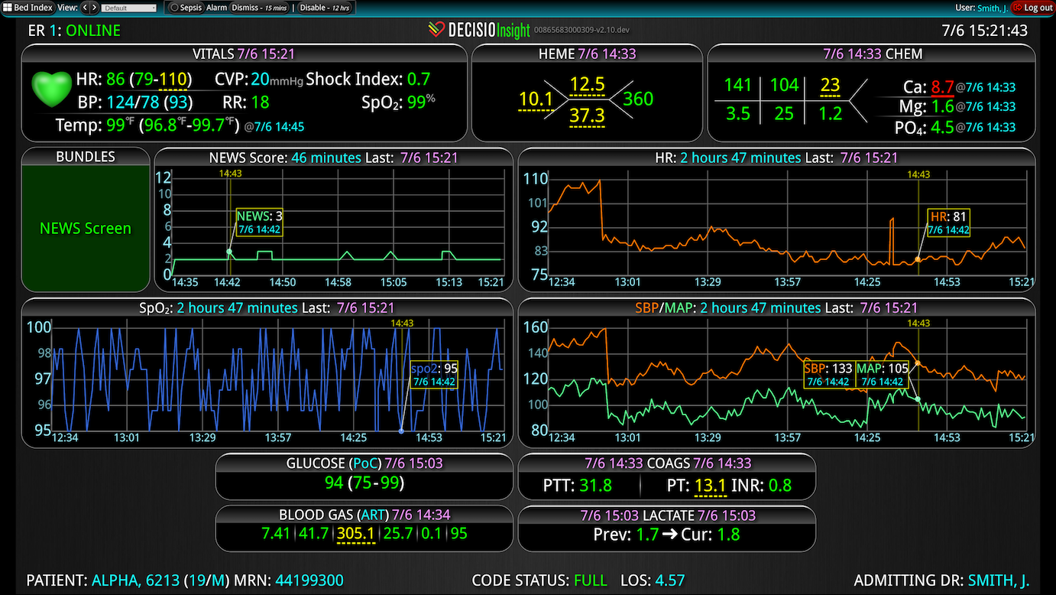Image resolution: width=1056 pixels, height=595 pixels.
Task: Open the Bed Index grid view
Action: point(28,8)
